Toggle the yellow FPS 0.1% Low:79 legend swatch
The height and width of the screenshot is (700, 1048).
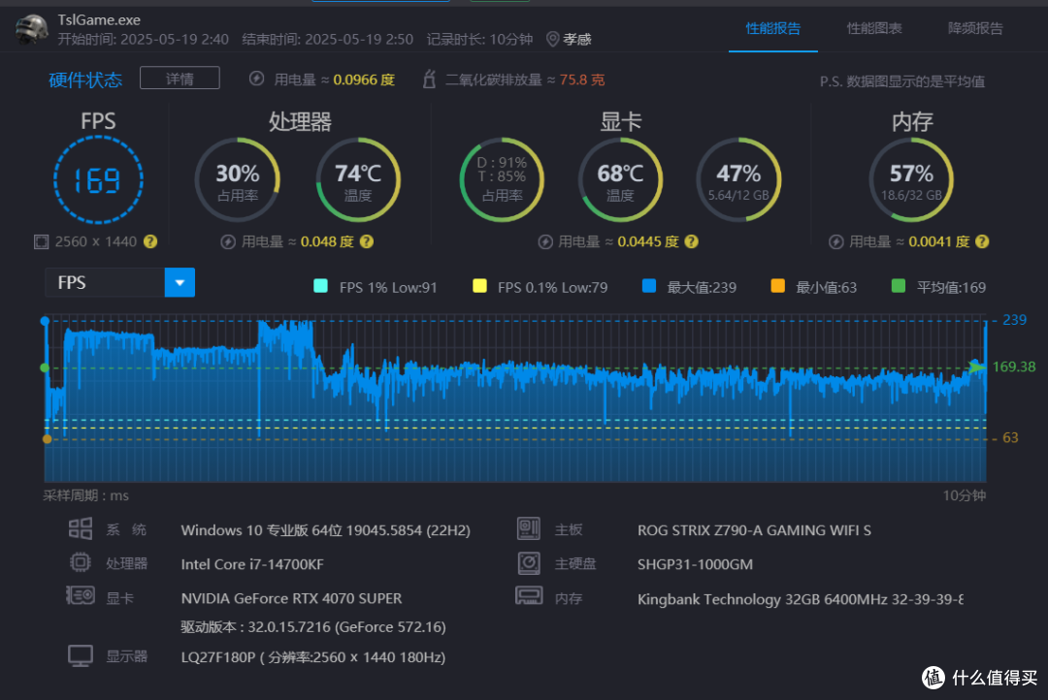point(479,287)
